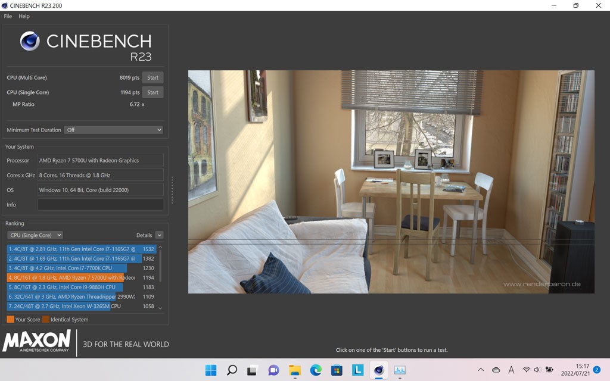Open the Teams Chat taskbar icon

pyautogui.click(x=273, y=370)
